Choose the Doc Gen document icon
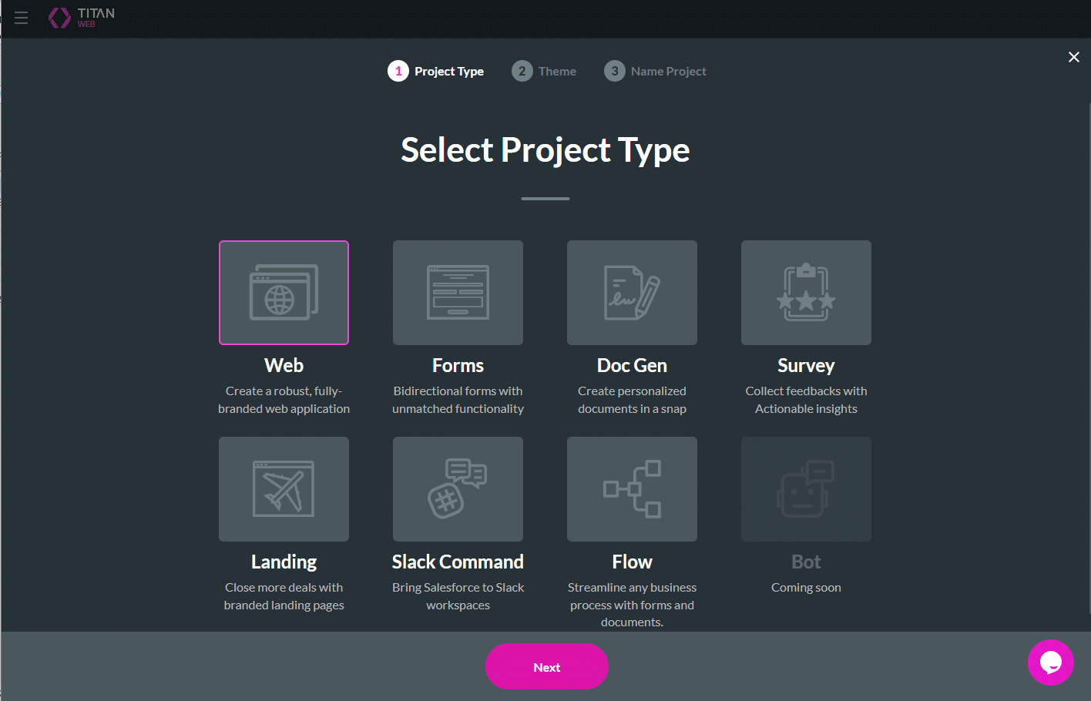Viewport: 1091px width, 701px height. click(632, 292)
